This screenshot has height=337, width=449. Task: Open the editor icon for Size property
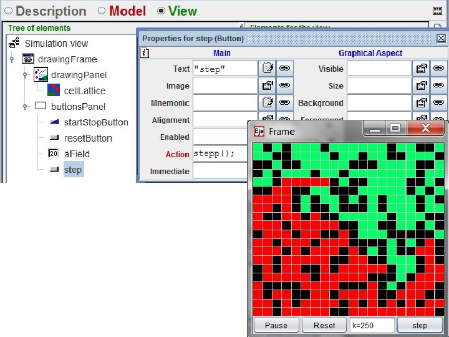421,85
